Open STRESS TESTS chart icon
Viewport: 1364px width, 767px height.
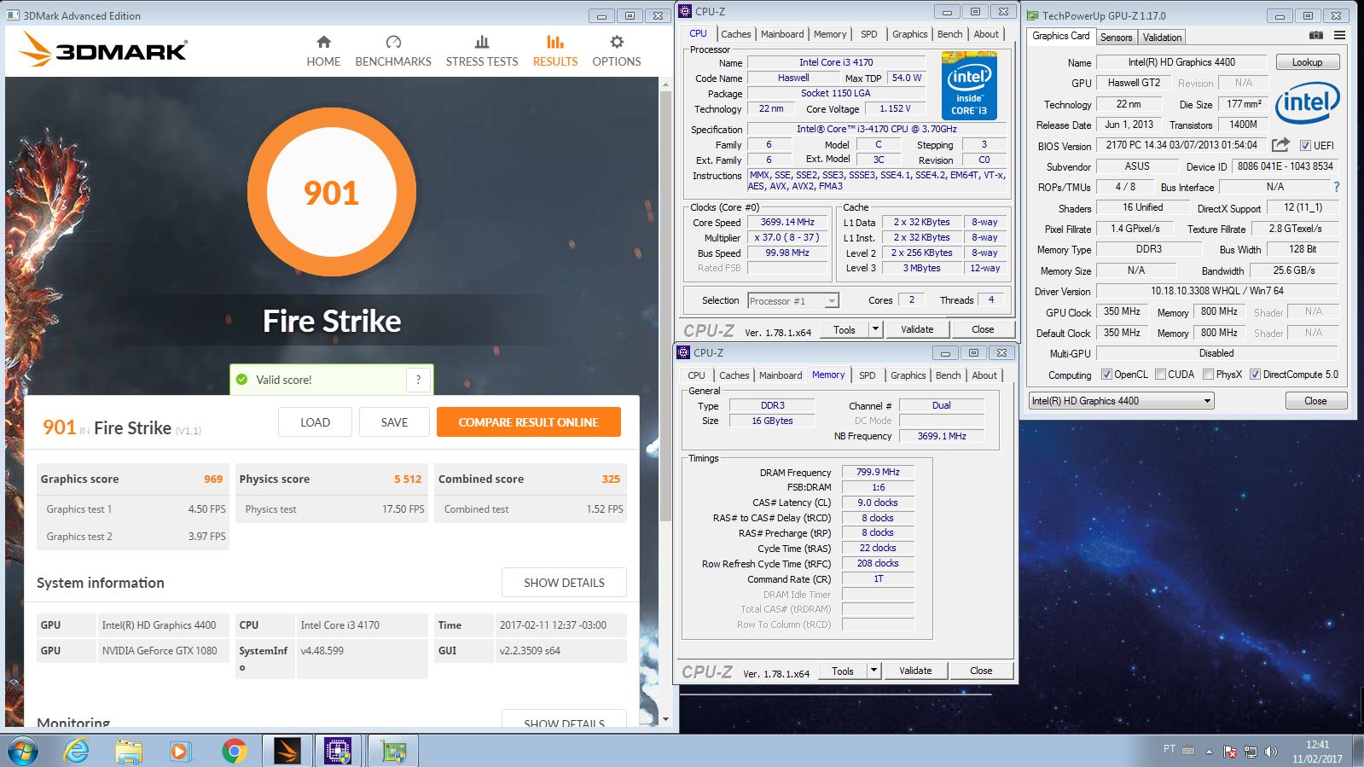click(x=482, y=42)
